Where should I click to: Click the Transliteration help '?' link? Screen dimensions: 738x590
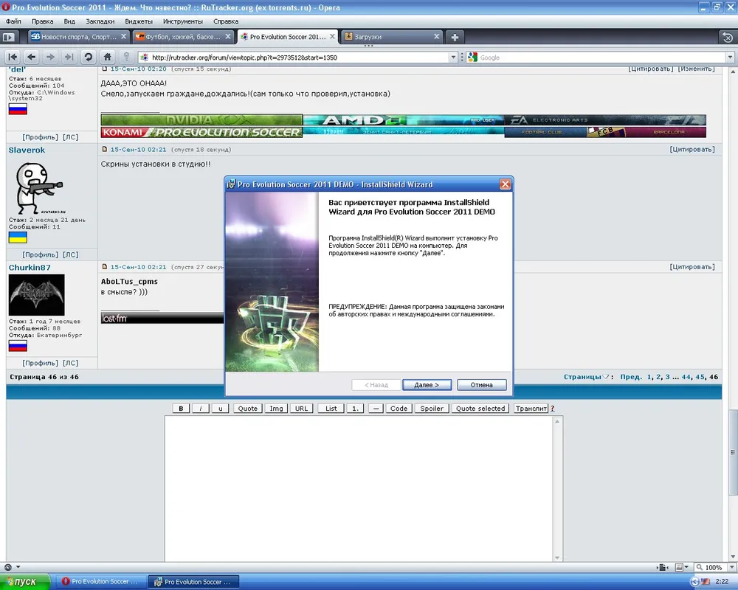(553, 409)
